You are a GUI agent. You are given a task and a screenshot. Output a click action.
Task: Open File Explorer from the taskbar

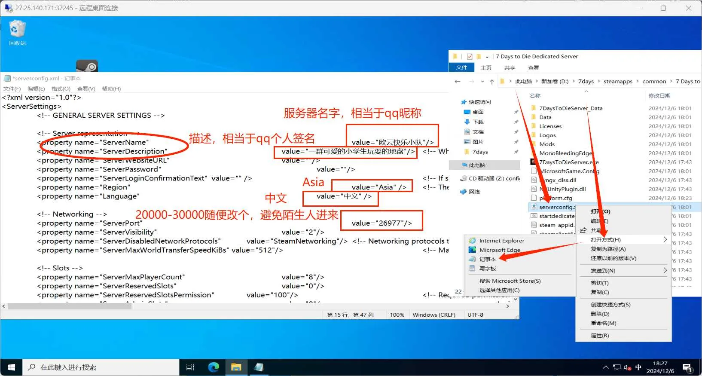coord(236,367)
